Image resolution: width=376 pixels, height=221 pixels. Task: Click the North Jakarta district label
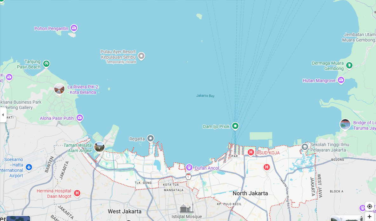tap(250, 193)
